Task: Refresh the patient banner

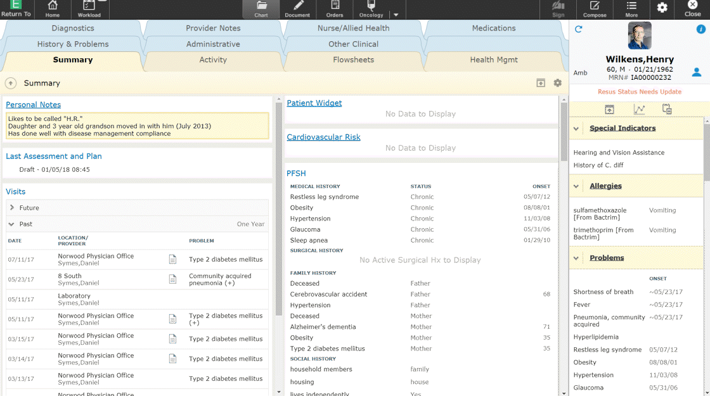Action: 578,29
